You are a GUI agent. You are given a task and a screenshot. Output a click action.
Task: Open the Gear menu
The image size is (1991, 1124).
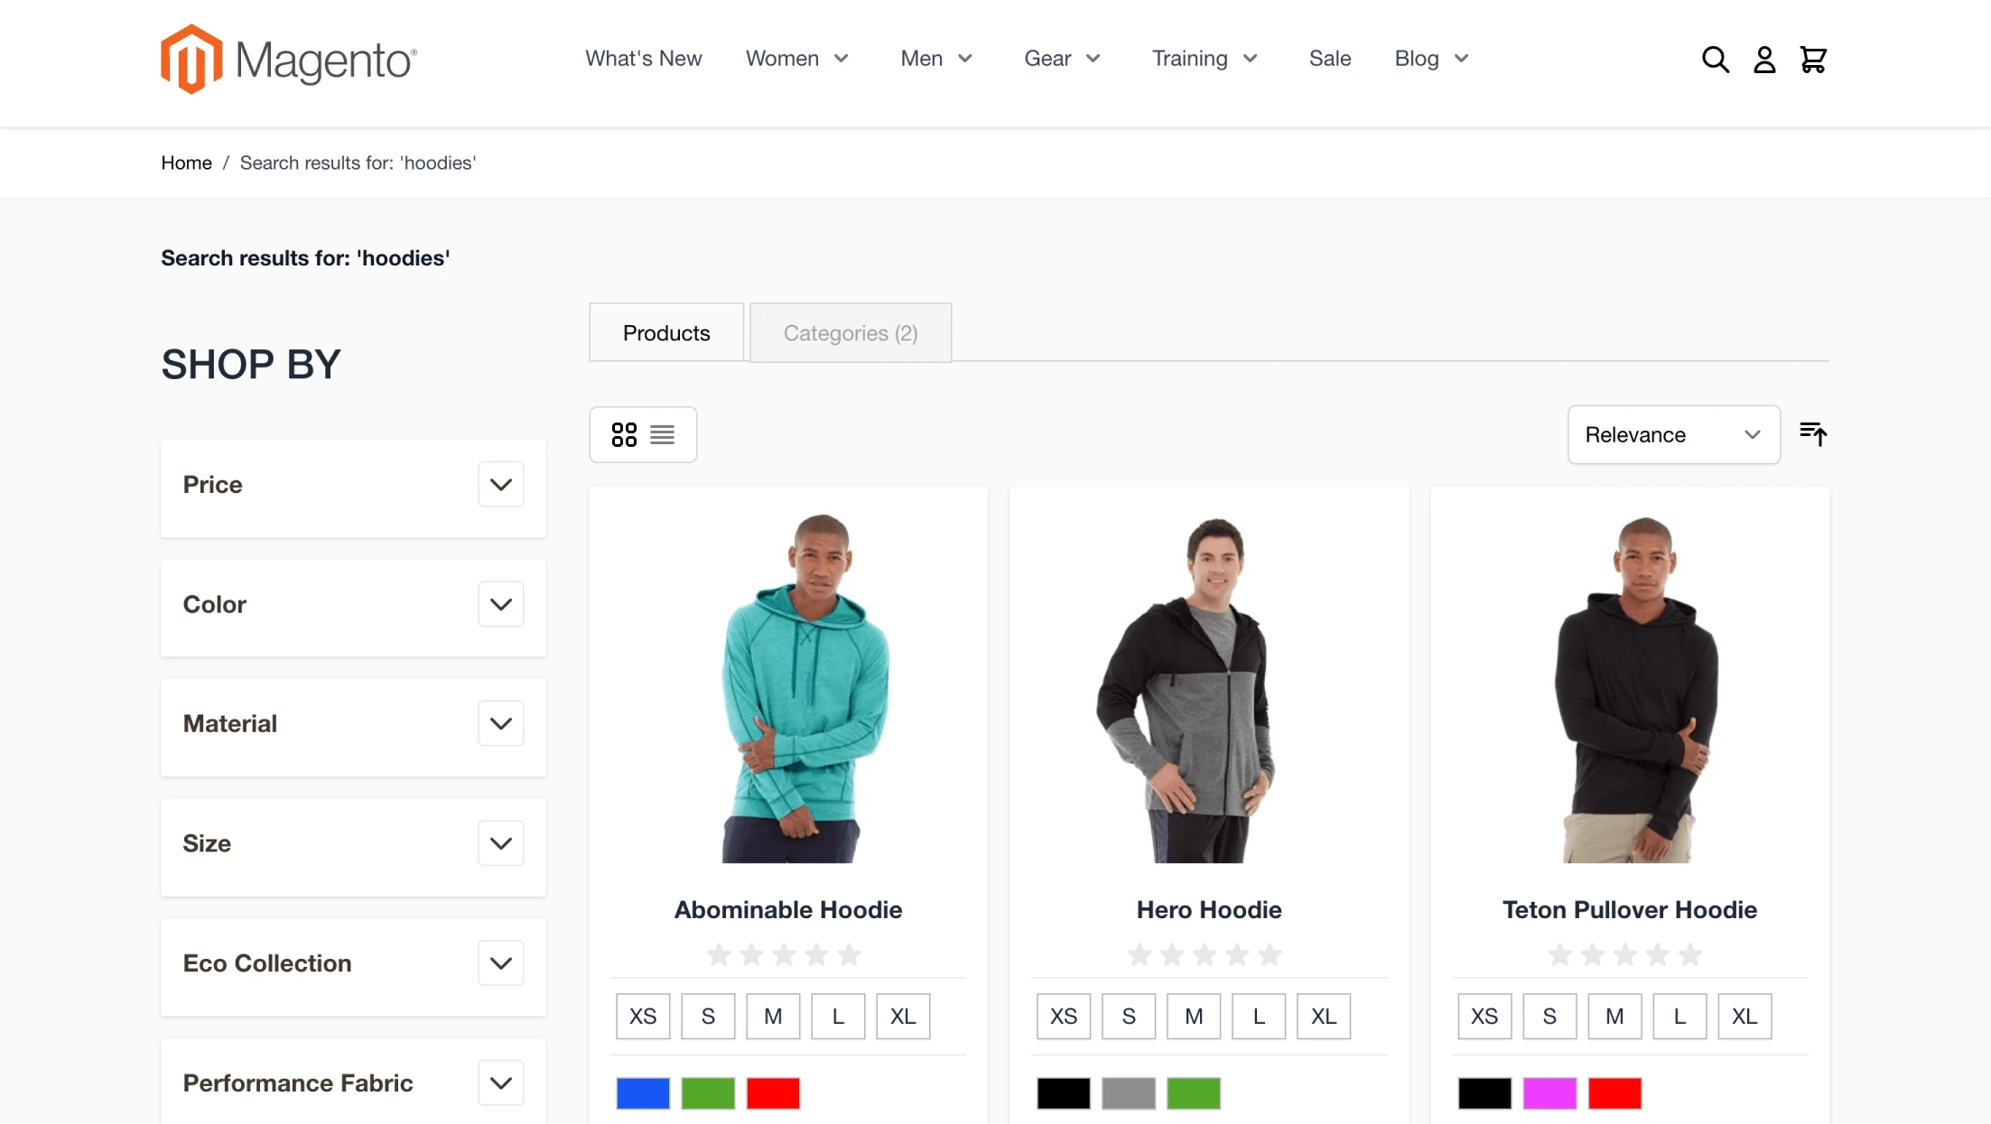(1063, 59)
